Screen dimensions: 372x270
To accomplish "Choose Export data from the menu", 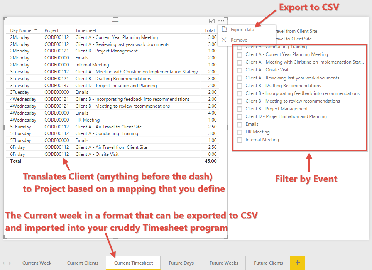I will [x=242, y=30].
